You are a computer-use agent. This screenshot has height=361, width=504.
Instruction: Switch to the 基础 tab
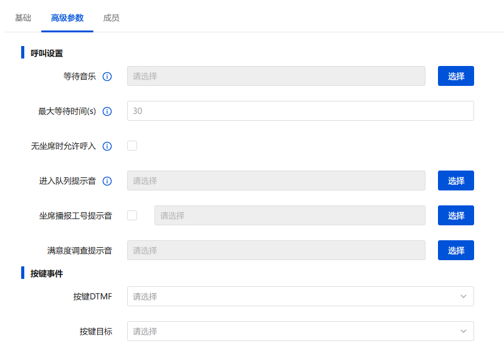[x=23, y=18]
